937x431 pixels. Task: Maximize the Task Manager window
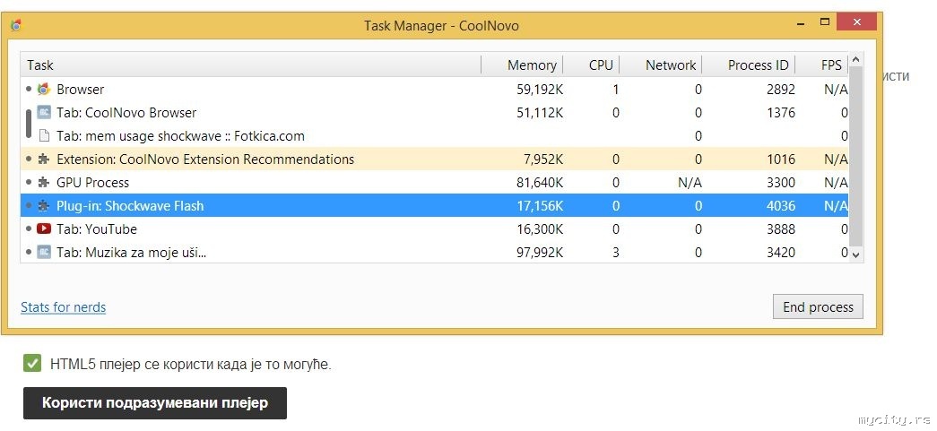[x=825, y=22]
